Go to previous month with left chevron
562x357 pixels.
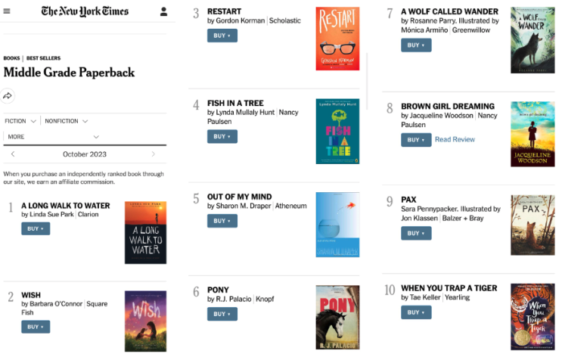[x=13, y=154]
